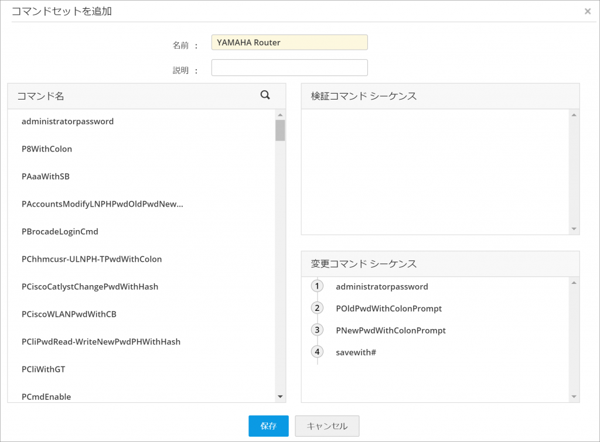Focus the 説明 description input field

289,68
